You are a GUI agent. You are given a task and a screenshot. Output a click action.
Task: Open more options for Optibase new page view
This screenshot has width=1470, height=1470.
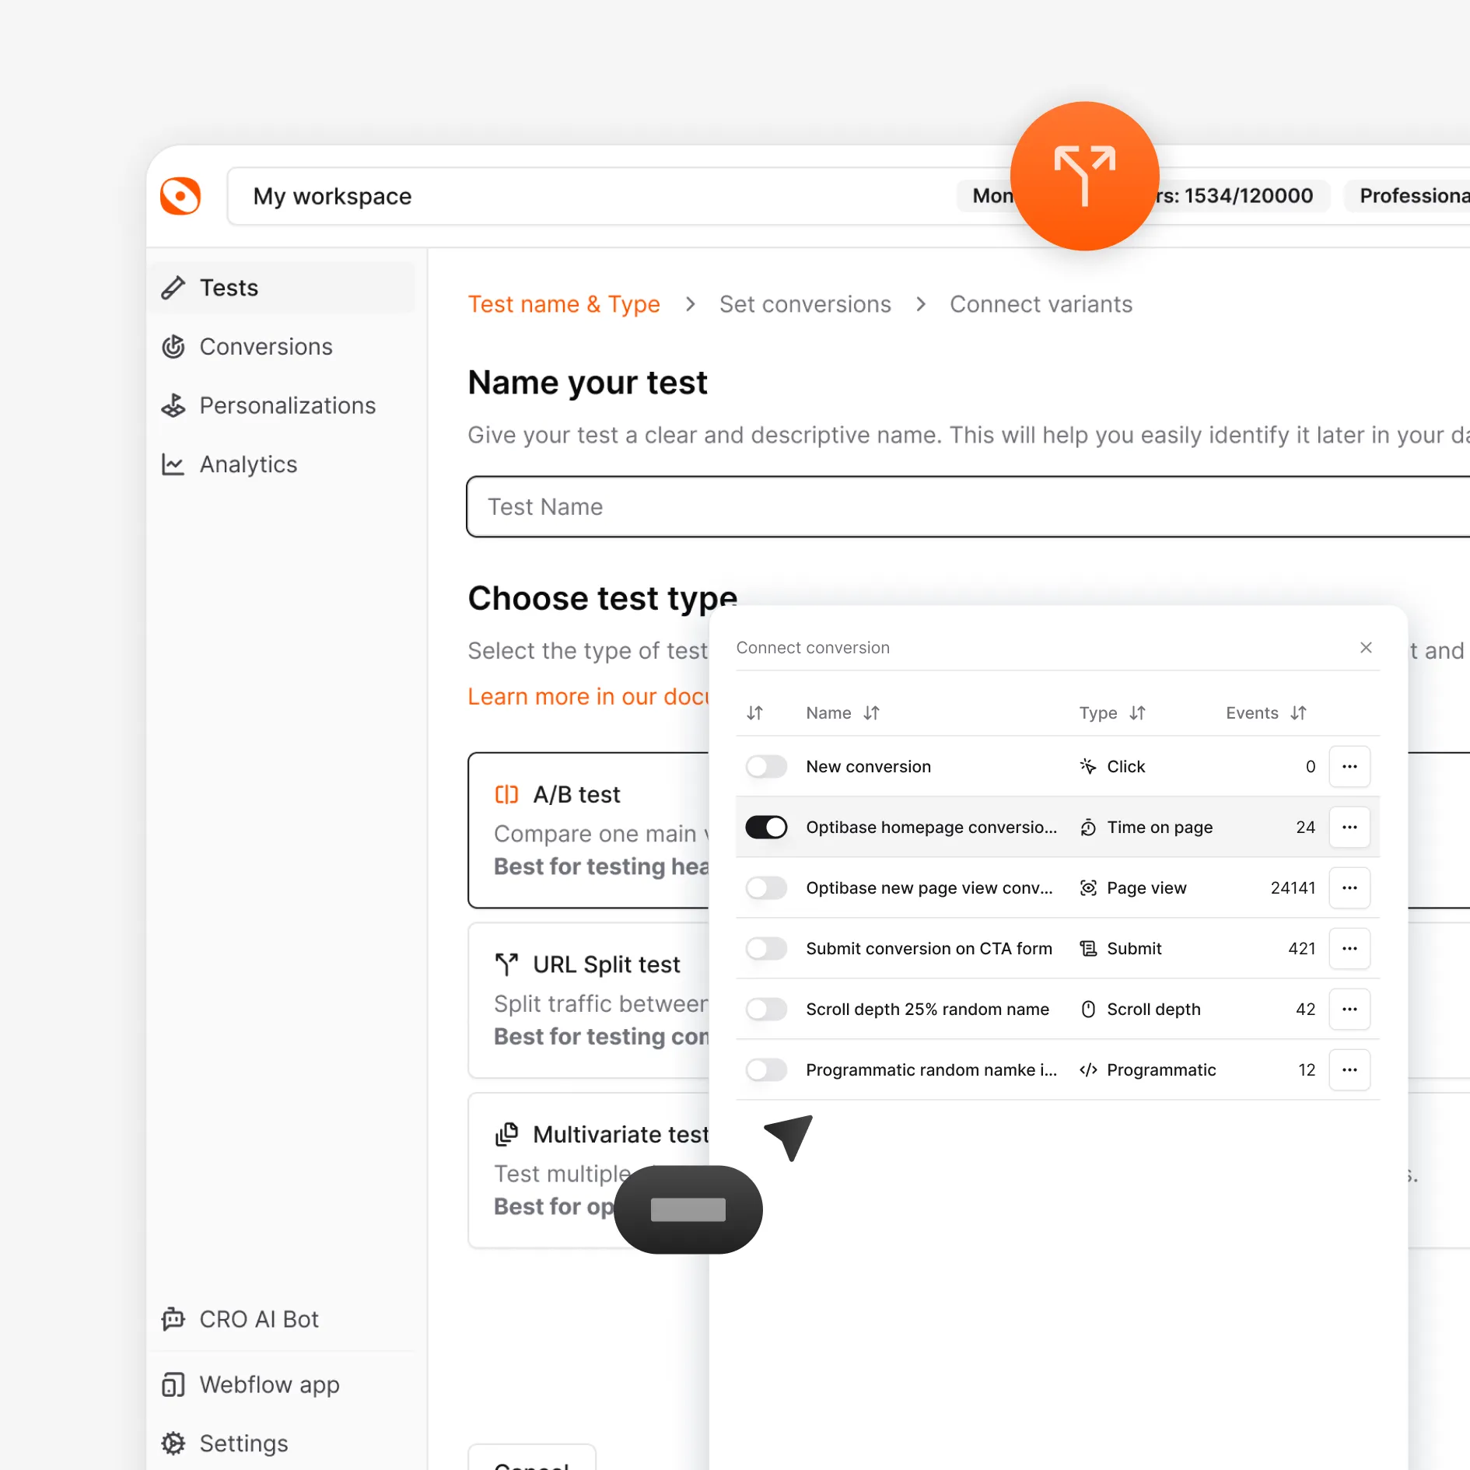(1349, 887)
